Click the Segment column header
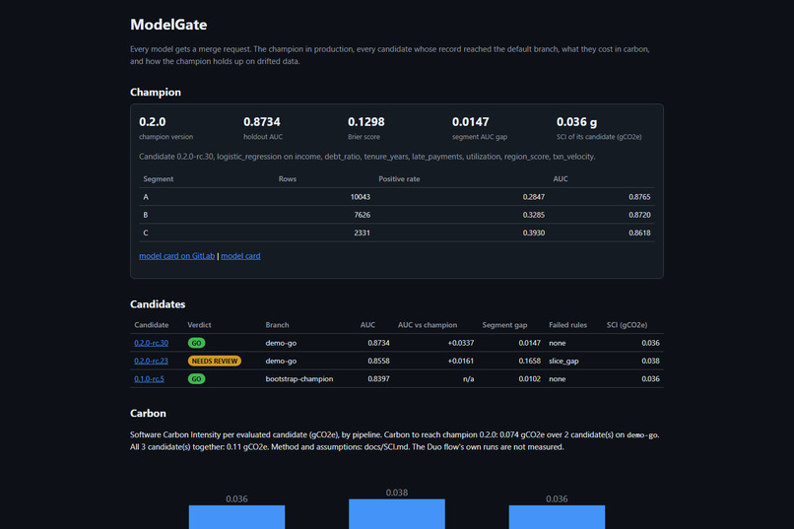The image size is (794, 529). coord(158,178)
